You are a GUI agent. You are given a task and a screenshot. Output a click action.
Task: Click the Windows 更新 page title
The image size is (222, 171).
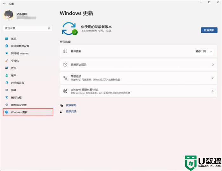point(77,13)
